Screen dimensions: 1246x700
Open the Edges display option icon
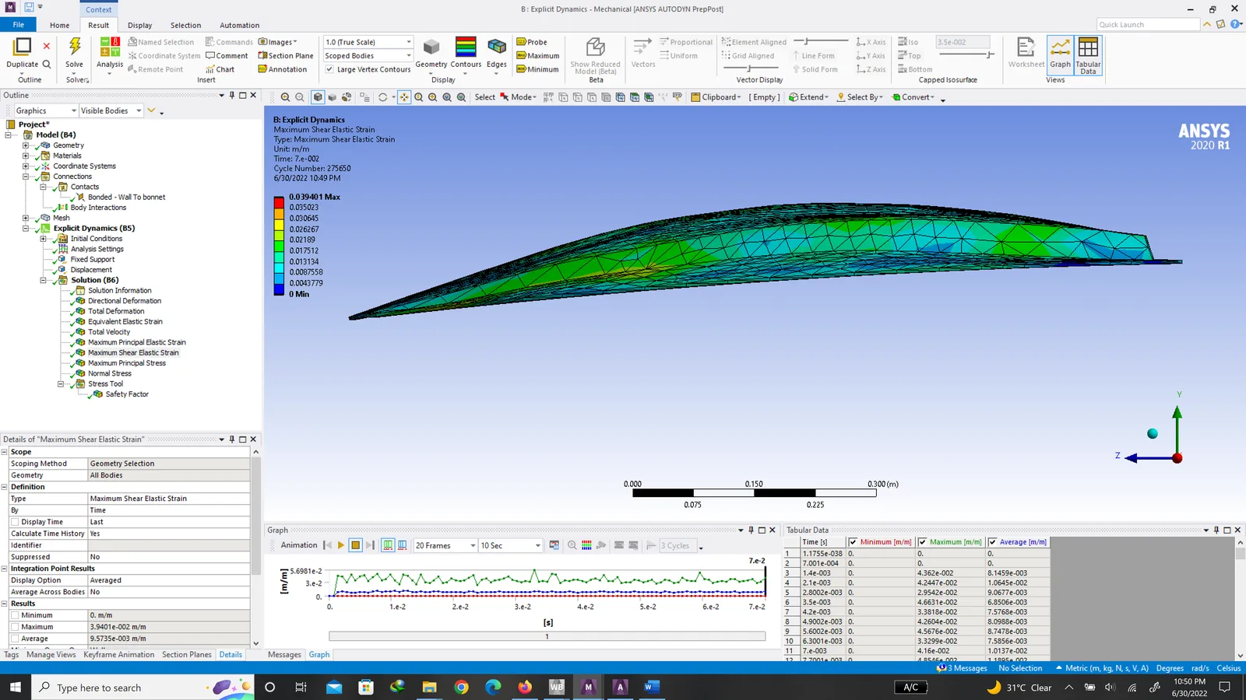click(497, 47)
